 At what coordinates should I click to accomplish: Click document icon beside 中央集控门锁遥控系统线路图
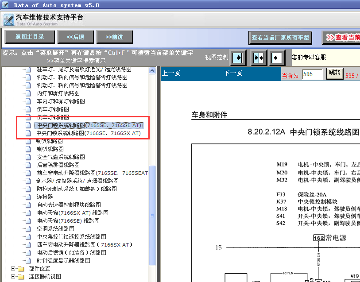click(28, 236)
